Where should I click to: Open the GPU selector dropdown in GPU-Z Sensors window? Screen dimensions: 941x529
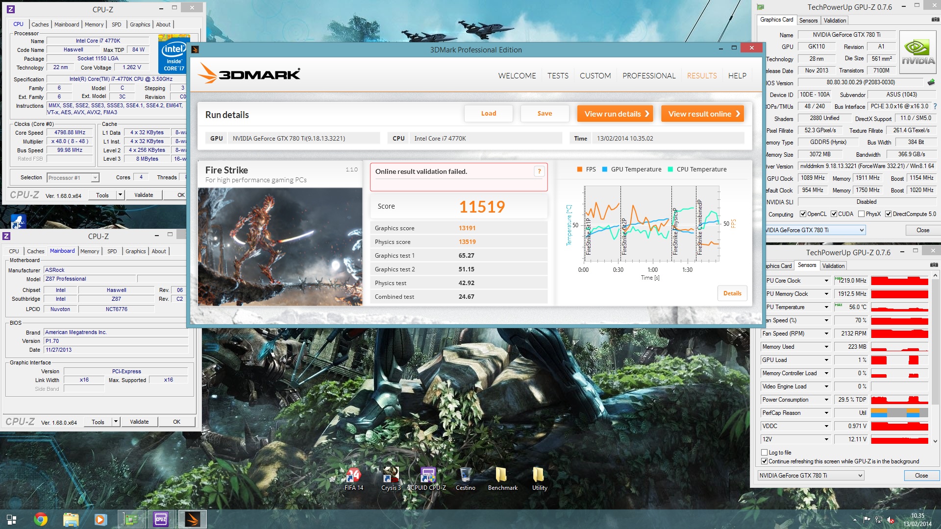860,476
